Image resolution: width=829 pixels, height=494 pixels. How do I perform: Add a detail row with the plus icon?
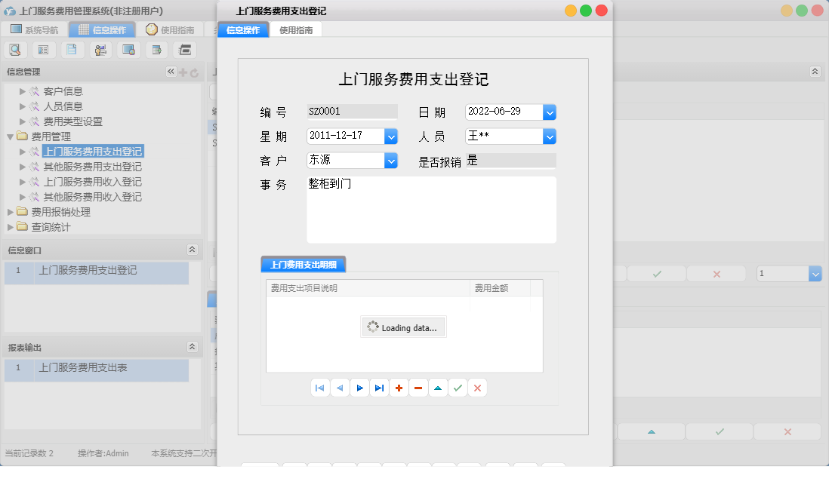pyautogui.click(x=399, y=387)
